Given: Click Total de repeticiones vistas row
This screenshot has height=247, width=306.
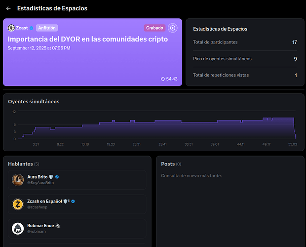Looking at the screenshot, I should click(x=245, y=75).
